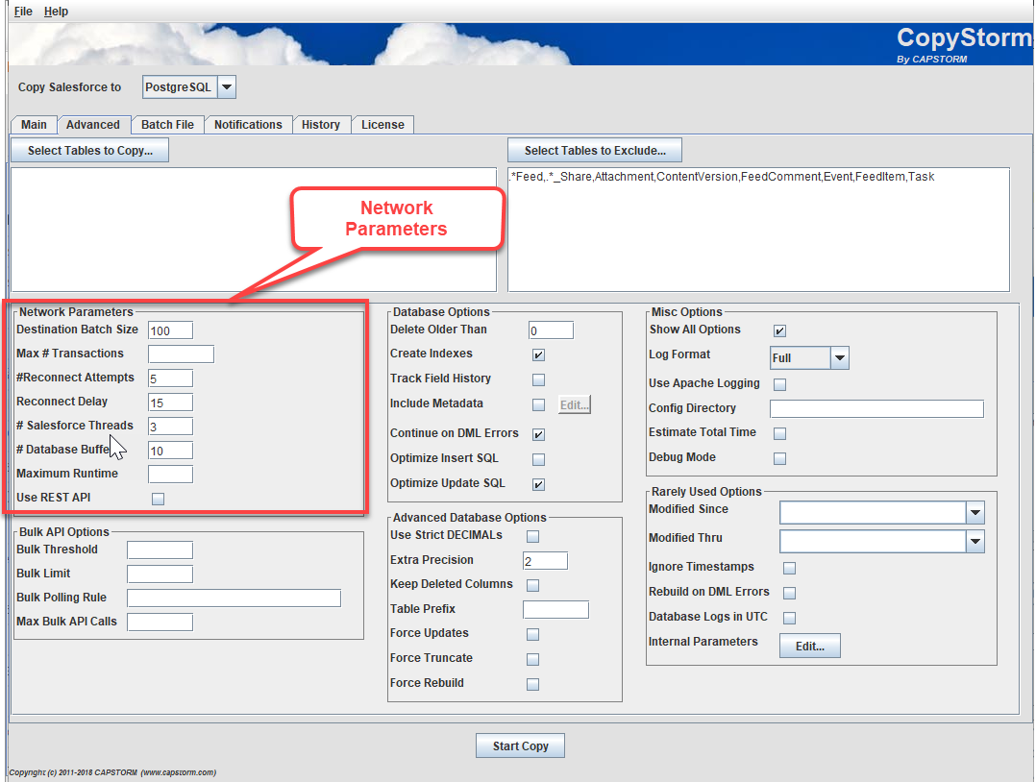1036x782 pixels.
Task: Open Internal Parameters Edit button
Action: pyautogui.click(x=810, y=646)
